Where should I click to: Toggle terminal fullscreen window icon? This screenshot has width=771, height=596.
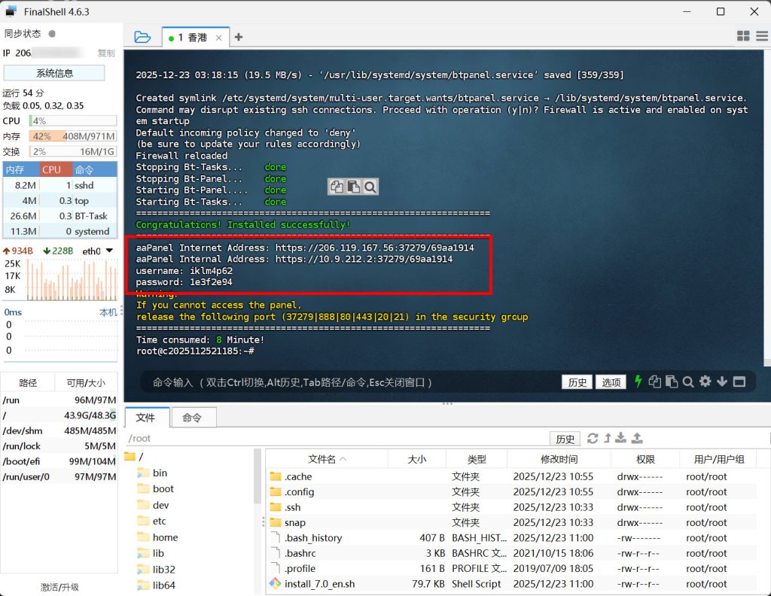pyautogui.click(x=739, y=382)
